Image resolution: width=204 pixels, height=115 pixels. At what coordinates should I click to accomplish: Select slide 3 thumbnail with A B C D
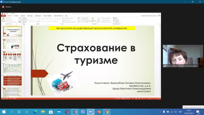tap(12, 56)
